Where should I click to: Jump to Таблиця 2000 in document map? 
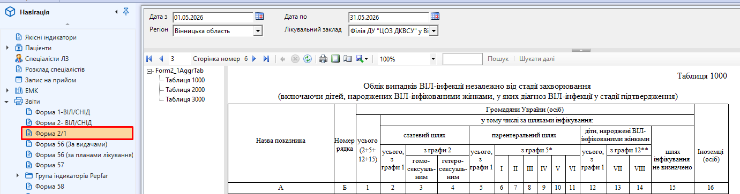point(185,90)
